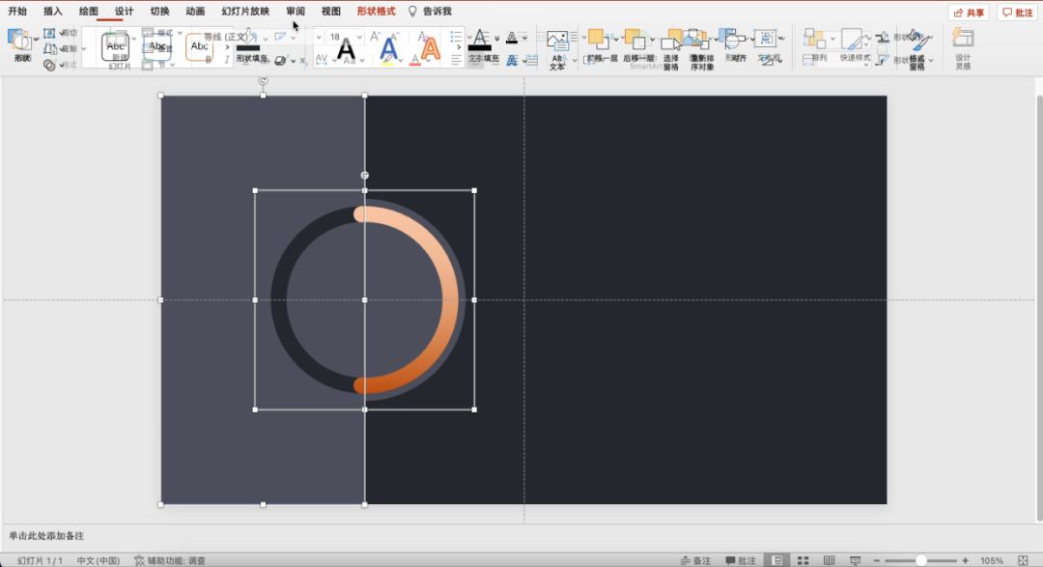Choose the blue A WordArt style

click(388, 50)
